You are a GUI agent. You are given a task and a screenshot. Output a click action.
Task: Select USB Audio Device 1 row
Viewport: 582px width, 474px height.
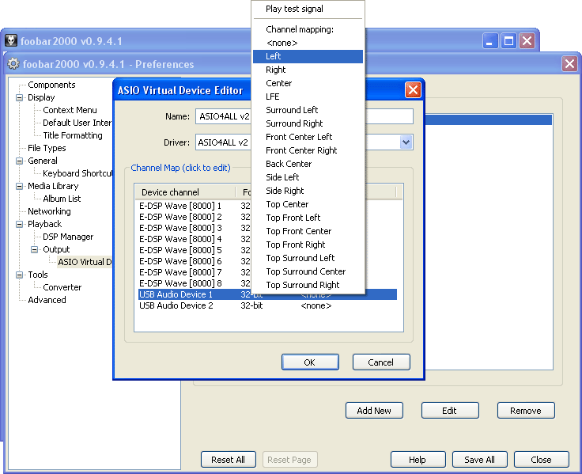coord(267,294)
